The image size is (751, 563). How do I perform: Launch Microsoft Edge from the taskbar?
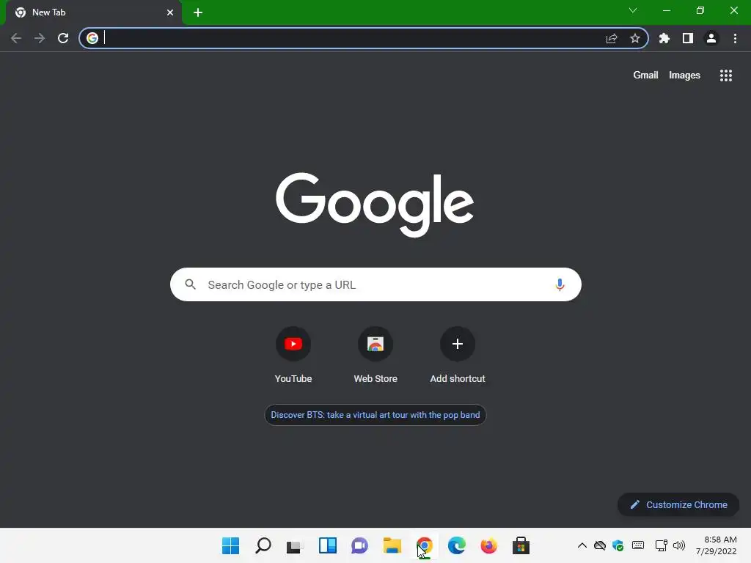[x=456, y=545]
